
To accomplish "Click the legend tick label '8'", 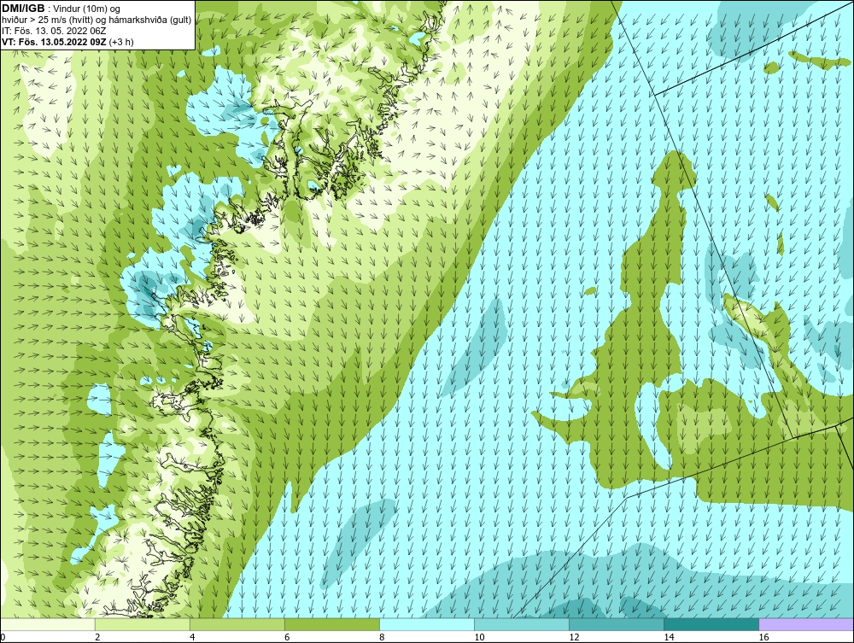I will pyautogui.click(x=383, y=638).
